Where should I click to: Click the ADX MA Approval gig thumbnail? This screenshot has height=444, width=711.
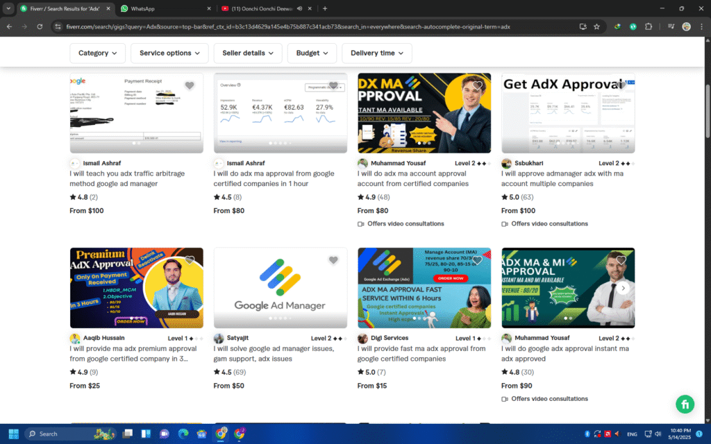click(x=424, y=112)
